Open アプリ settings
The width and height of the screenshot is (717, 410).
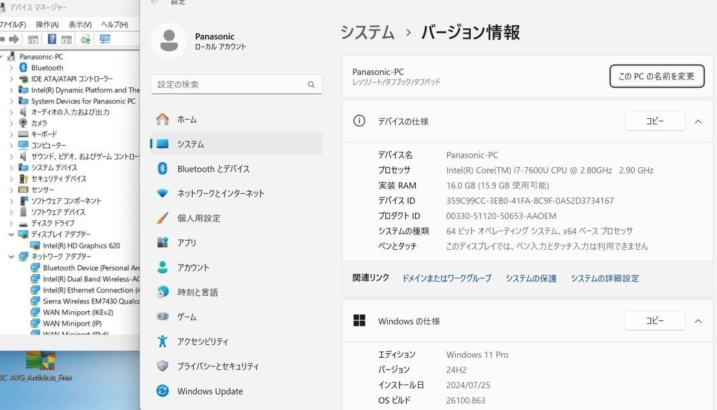point(237,243)
